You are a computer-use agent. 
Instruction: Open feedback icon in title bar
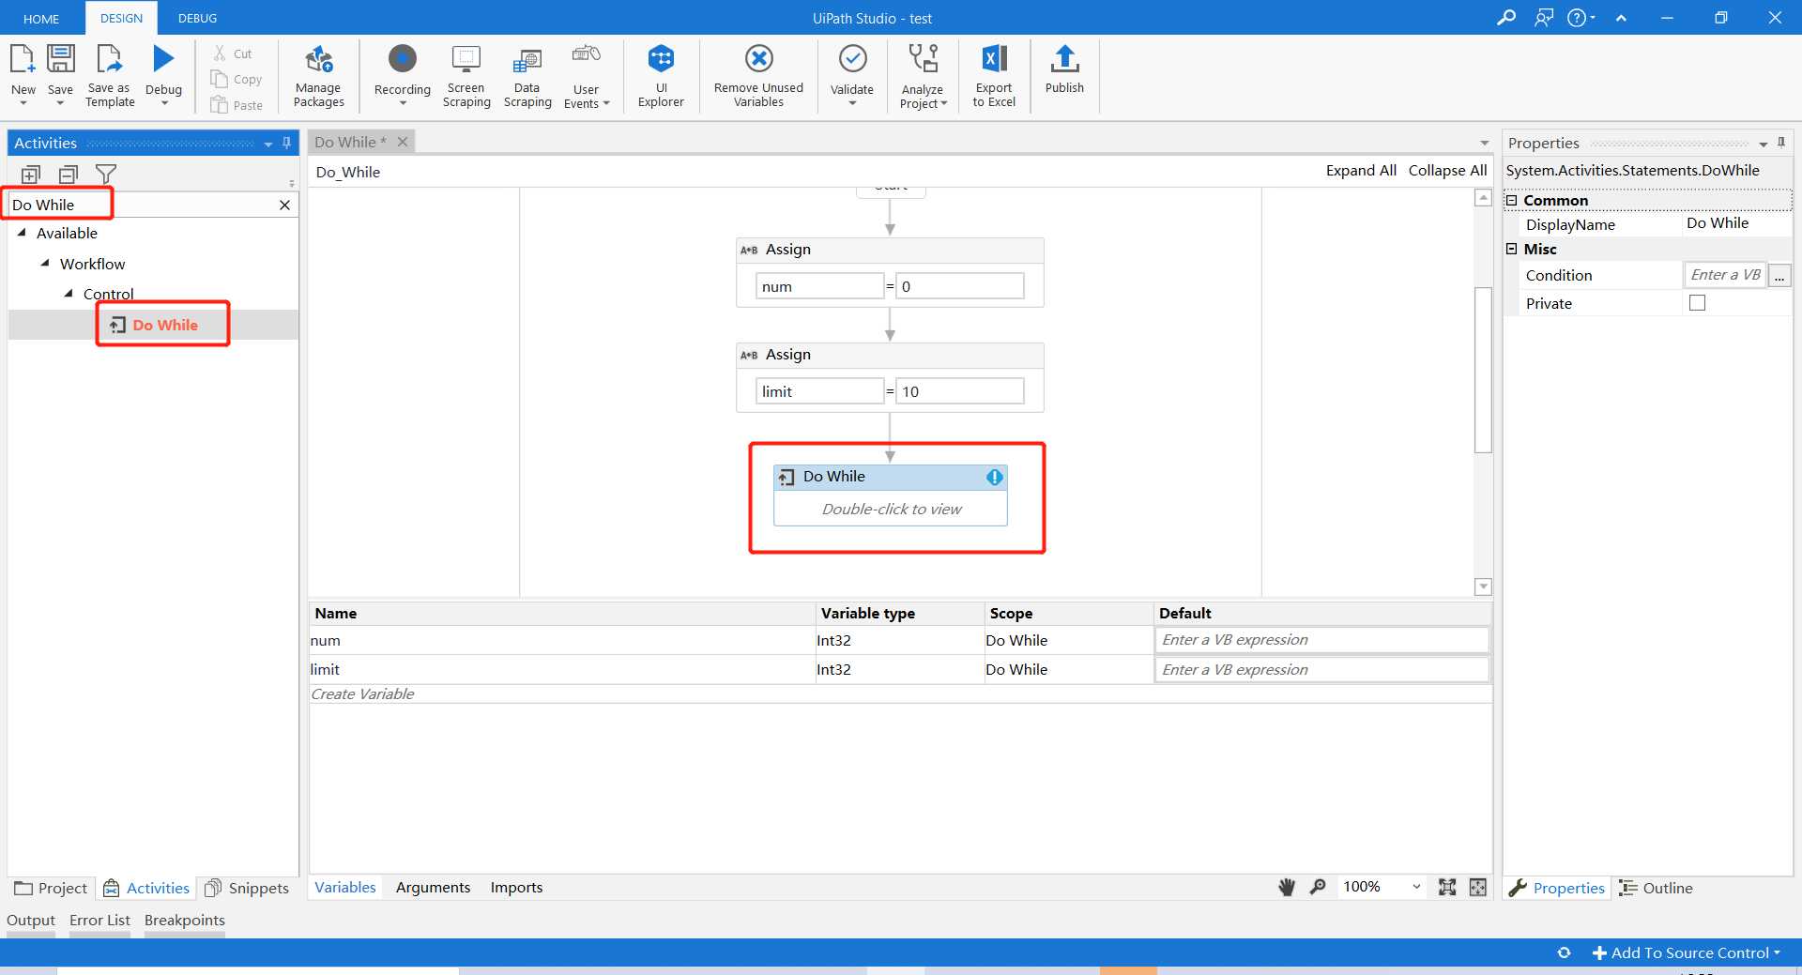(x=1544, y=17)
